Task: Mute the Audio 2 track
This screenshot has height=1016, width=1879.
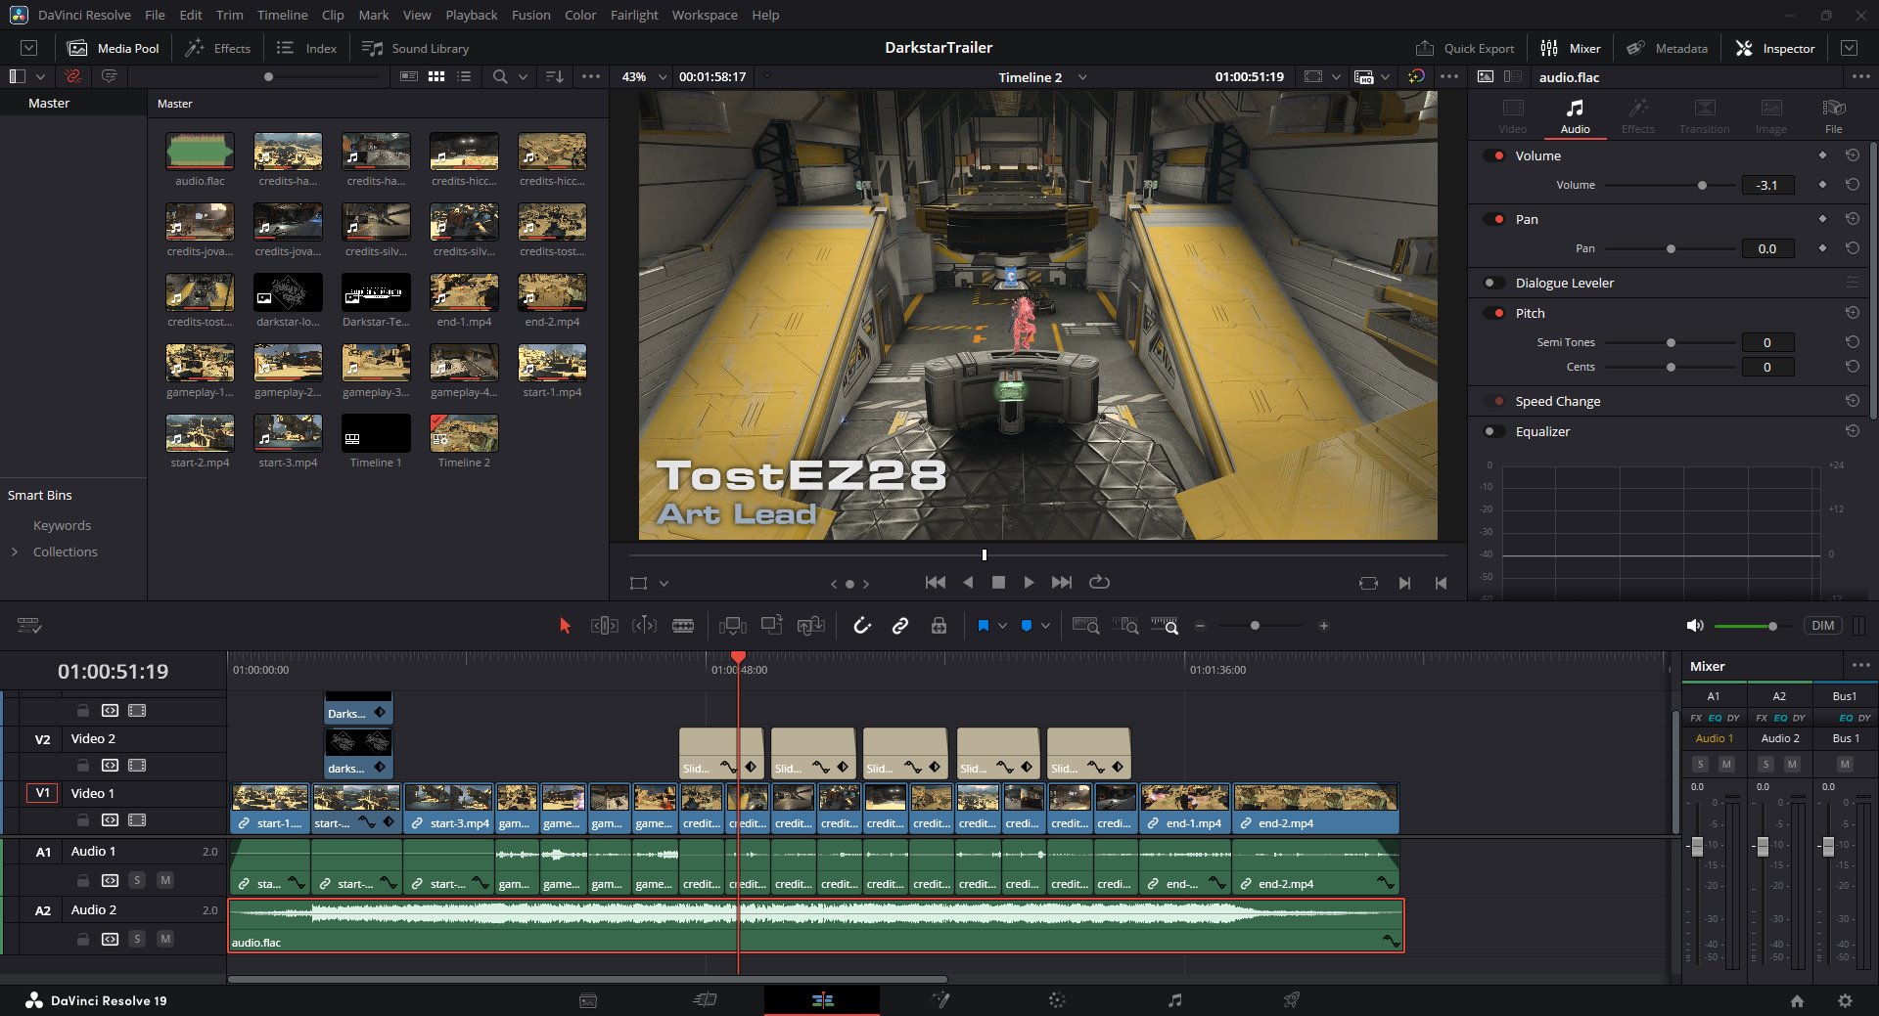Action: pyautogui.click(x=165, y=939)
